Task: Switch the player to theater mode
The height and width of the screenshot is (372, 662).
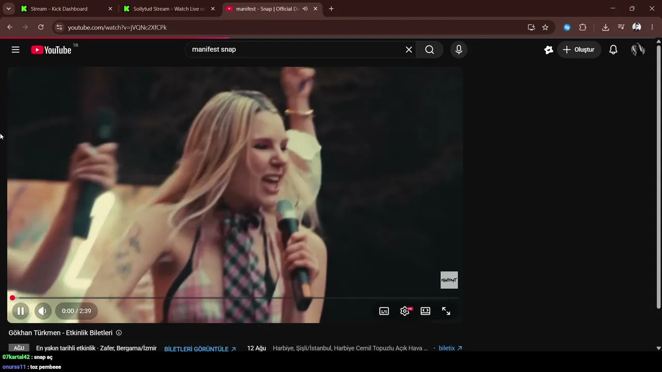Action: pyautogui.click(x=425, y=311)
